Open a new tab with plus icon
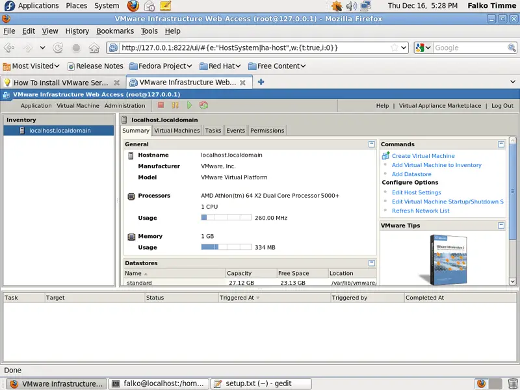 click(x=261, y=82)
